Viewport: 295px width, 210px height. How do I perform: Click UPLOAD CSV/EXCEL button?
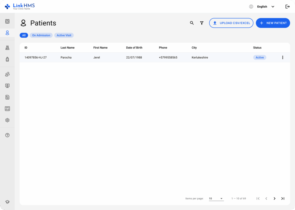[x=231, y=23]
